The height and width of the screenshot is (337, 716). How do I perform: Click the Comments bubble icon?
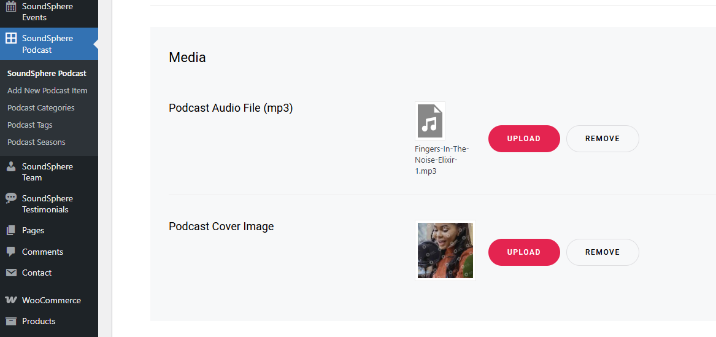coord(11,252)
